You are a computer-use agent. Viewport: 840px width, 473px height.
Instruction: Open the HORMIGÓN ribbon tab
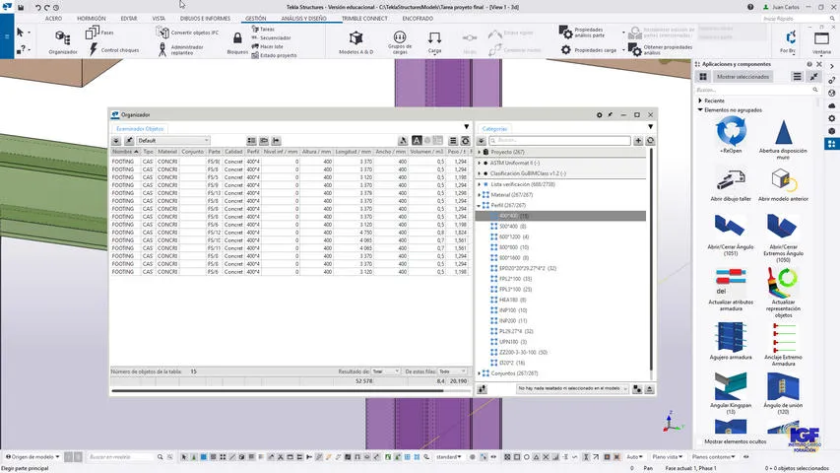[91, 19]
